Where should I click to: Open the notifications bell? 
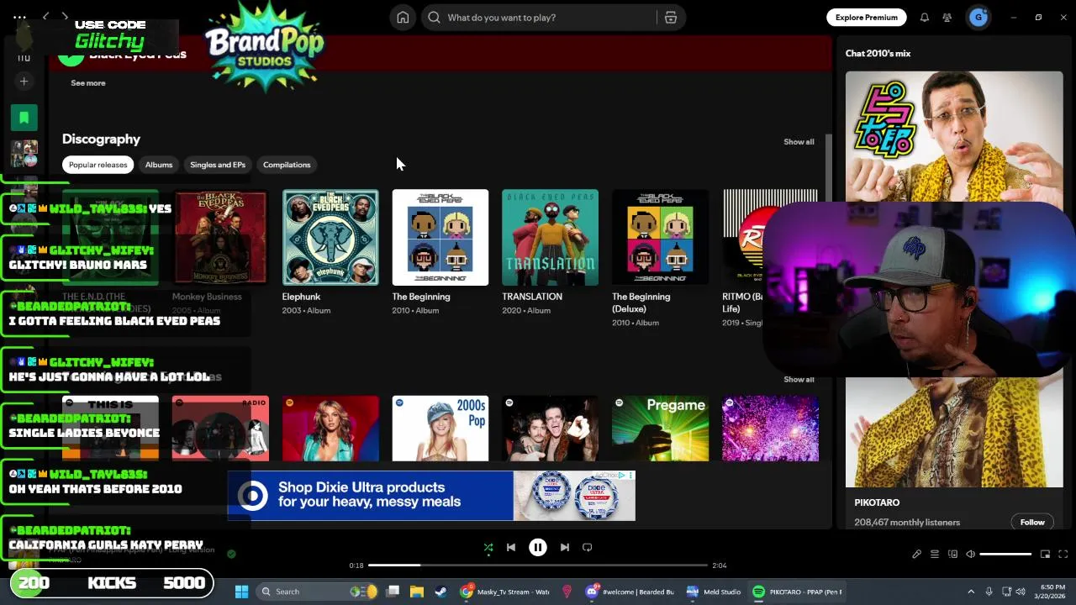tap(924, 18)
